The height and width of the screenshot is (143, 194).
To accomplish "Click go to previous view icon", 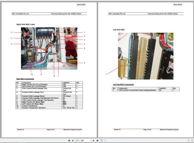I will tap(101, 140).
